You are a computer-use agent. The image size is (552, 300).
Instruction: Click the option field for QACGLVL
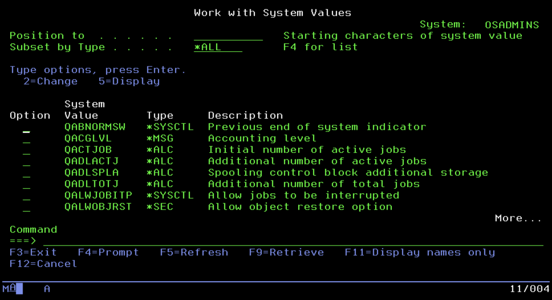(x=26, y=139)
